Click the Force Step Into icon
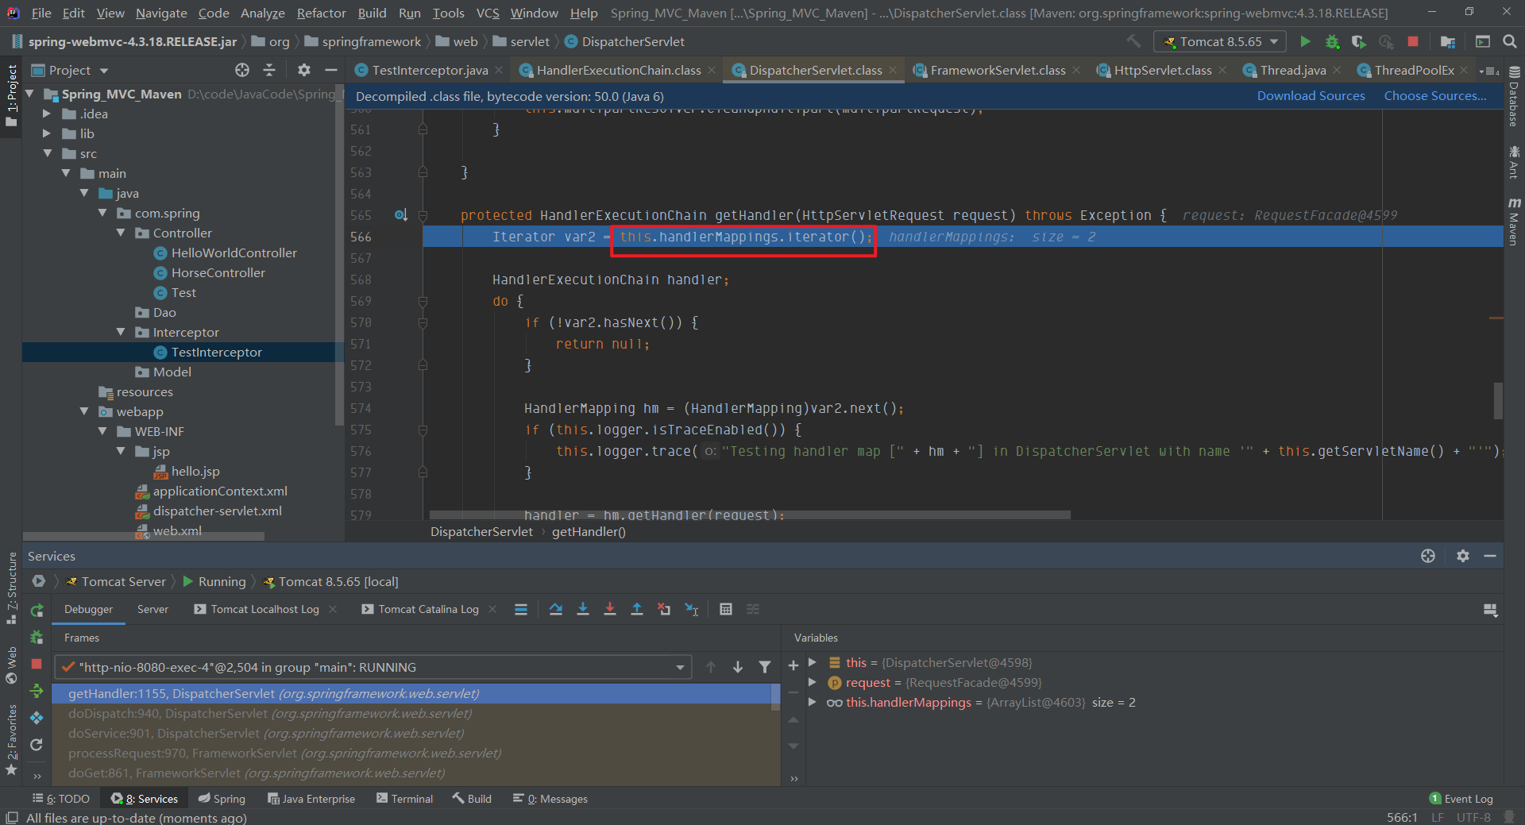The width and height of the screenshot is (1525, 825). pos(609,609)
